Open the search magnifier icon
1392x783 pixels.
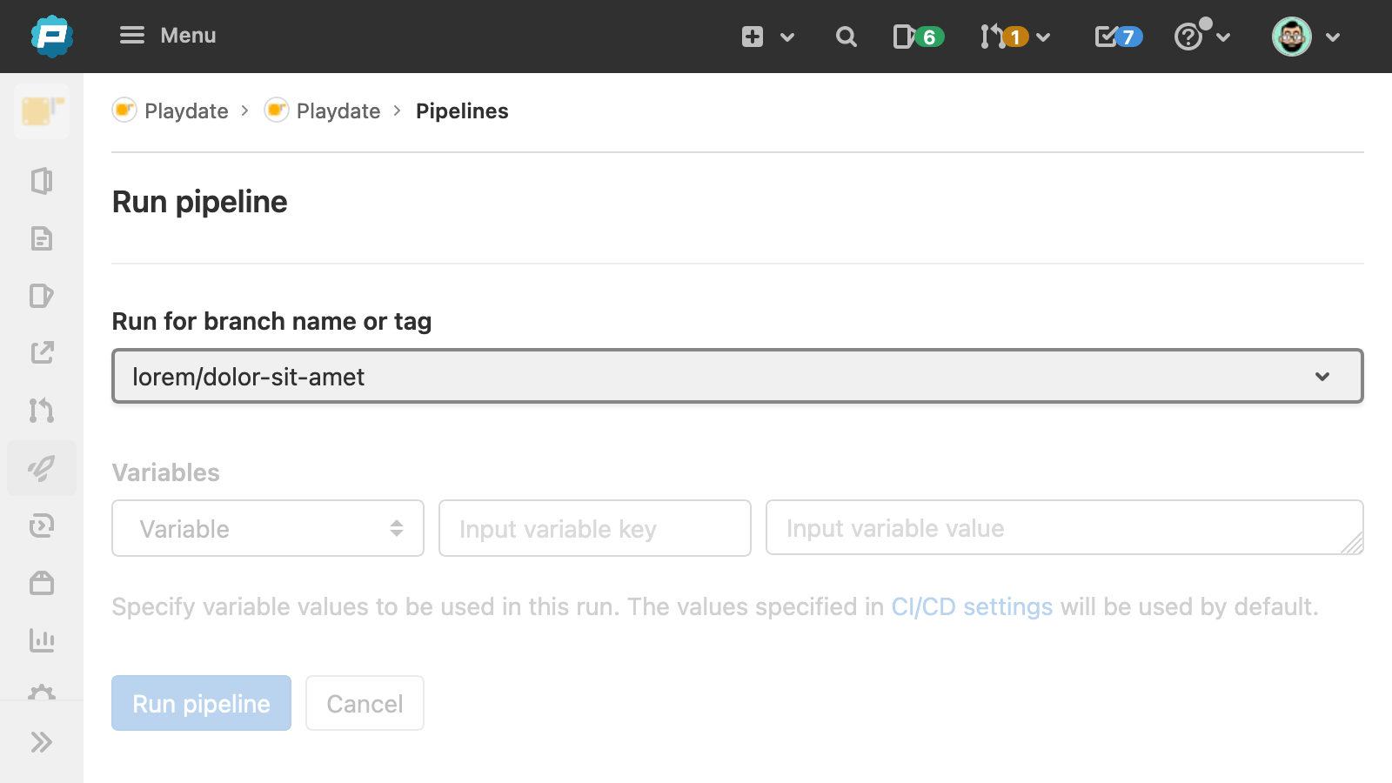(846, 37)
